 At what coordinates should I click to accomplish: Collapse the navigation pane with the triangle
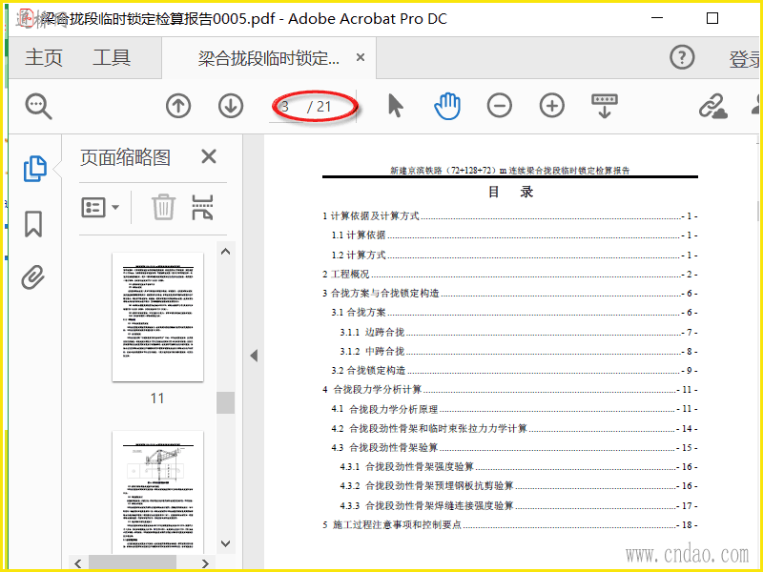coord(254,356)
